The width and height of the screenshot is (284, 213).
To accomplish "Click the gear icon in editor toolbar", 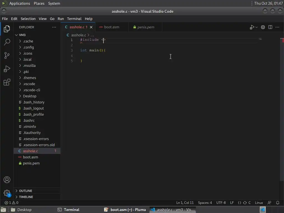I will point(263,27).
